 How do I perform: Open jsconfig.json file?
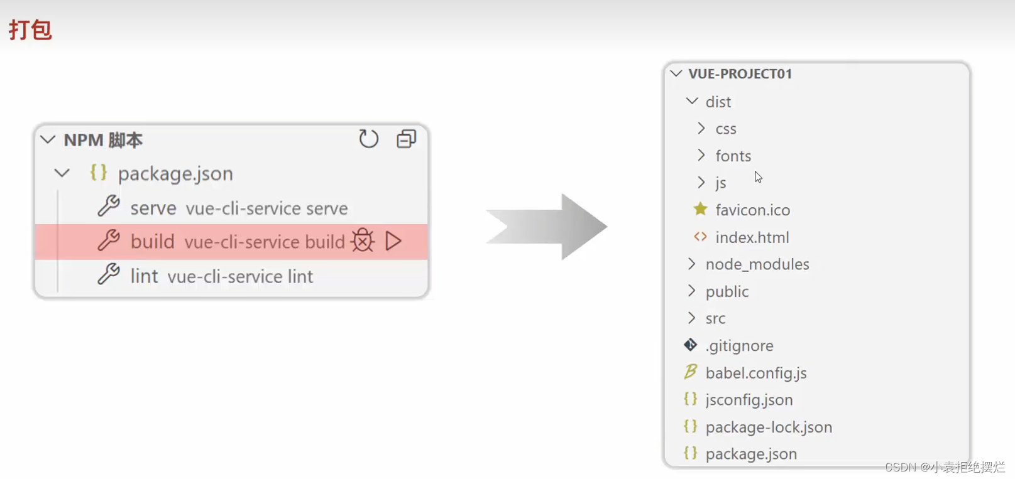749,400
